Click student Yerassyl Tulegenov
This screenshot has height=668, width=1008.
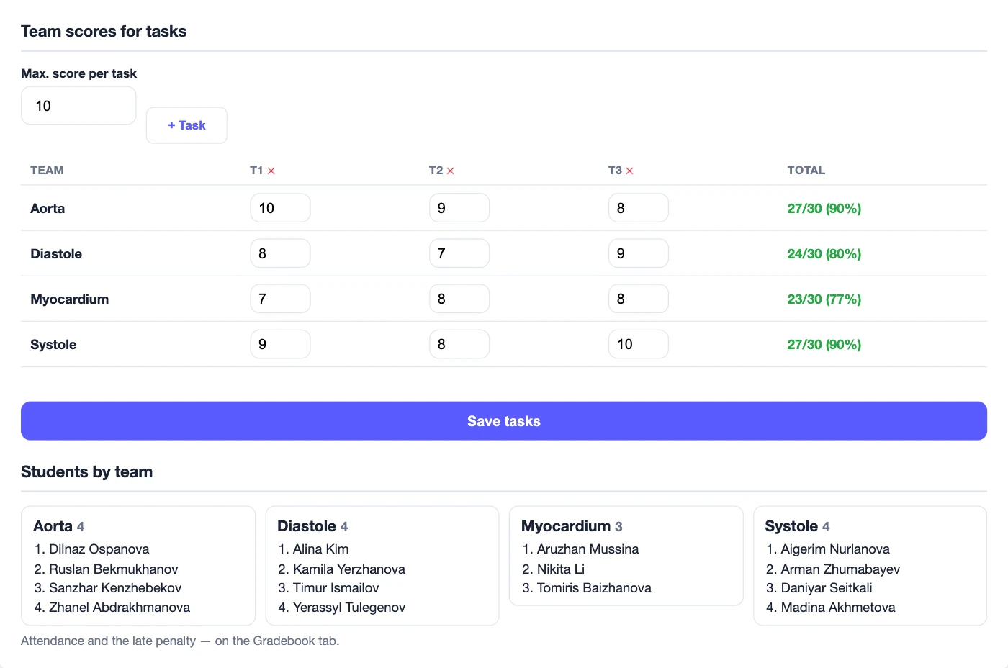pos(349,608)
